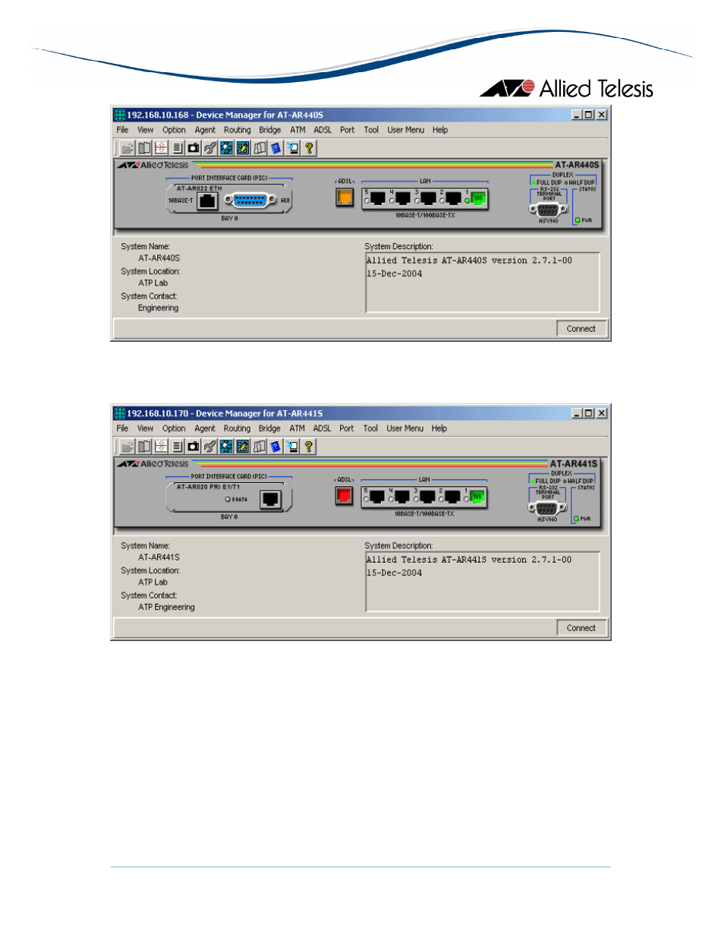Click the blue card icon in AT-AR440S toolbar
Image resolution: width=724 pixels, height=938 pixels.
[275, 148]
